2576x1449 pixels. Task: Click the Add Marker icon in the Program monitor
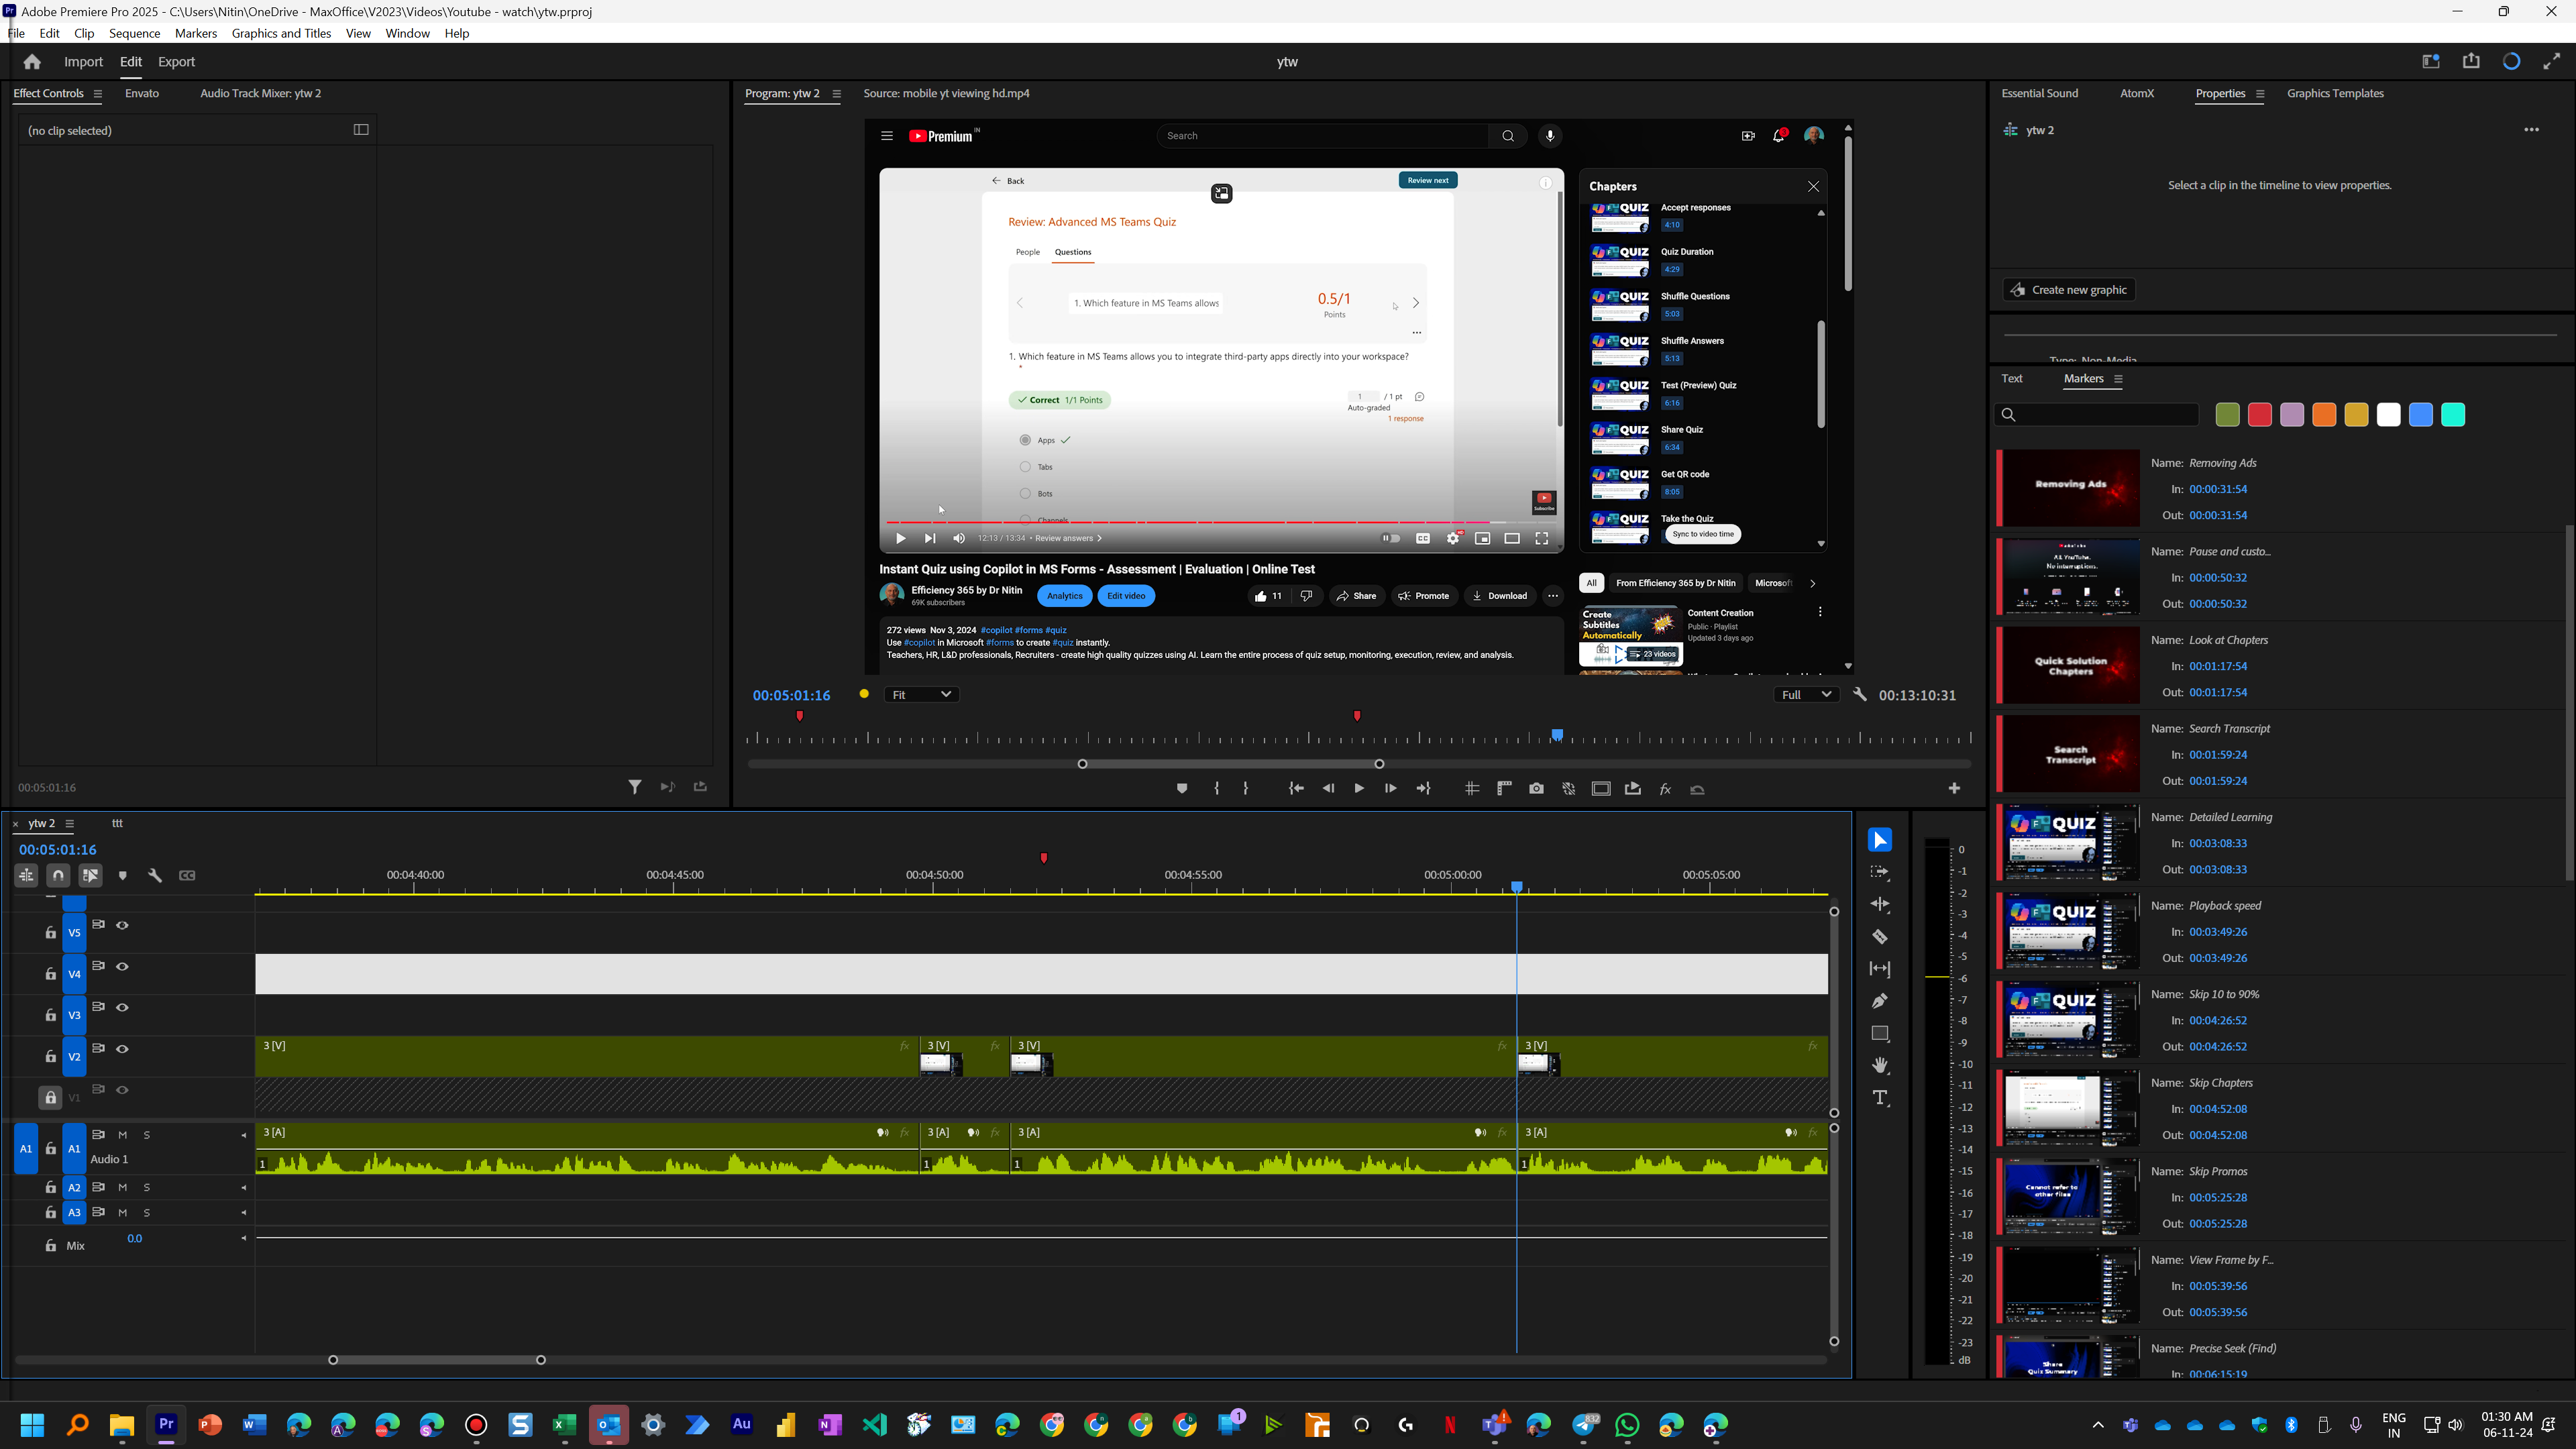1182,788
